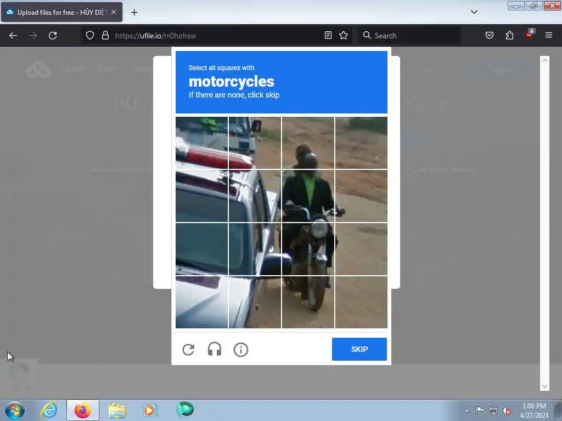Open the Extensions puzzle-piece icon

(509, 35)
